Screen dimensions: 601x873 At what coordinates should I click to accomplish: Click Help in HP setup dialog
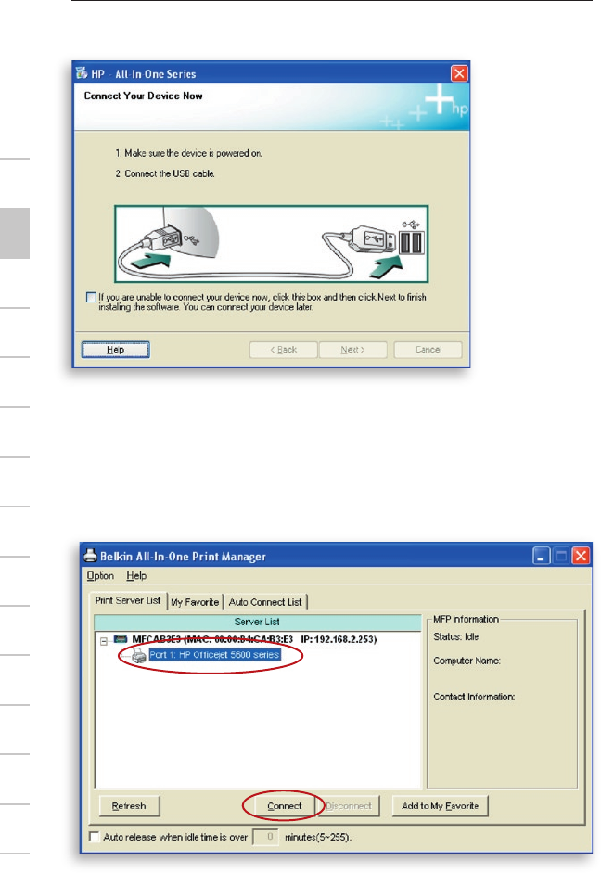point(116,350)
